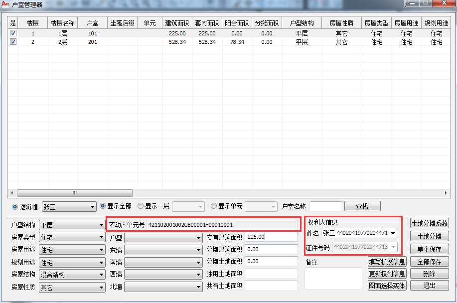Click the horizontal scrollbar under the table
The image size is (457, 303).
[x=75, y=193]
